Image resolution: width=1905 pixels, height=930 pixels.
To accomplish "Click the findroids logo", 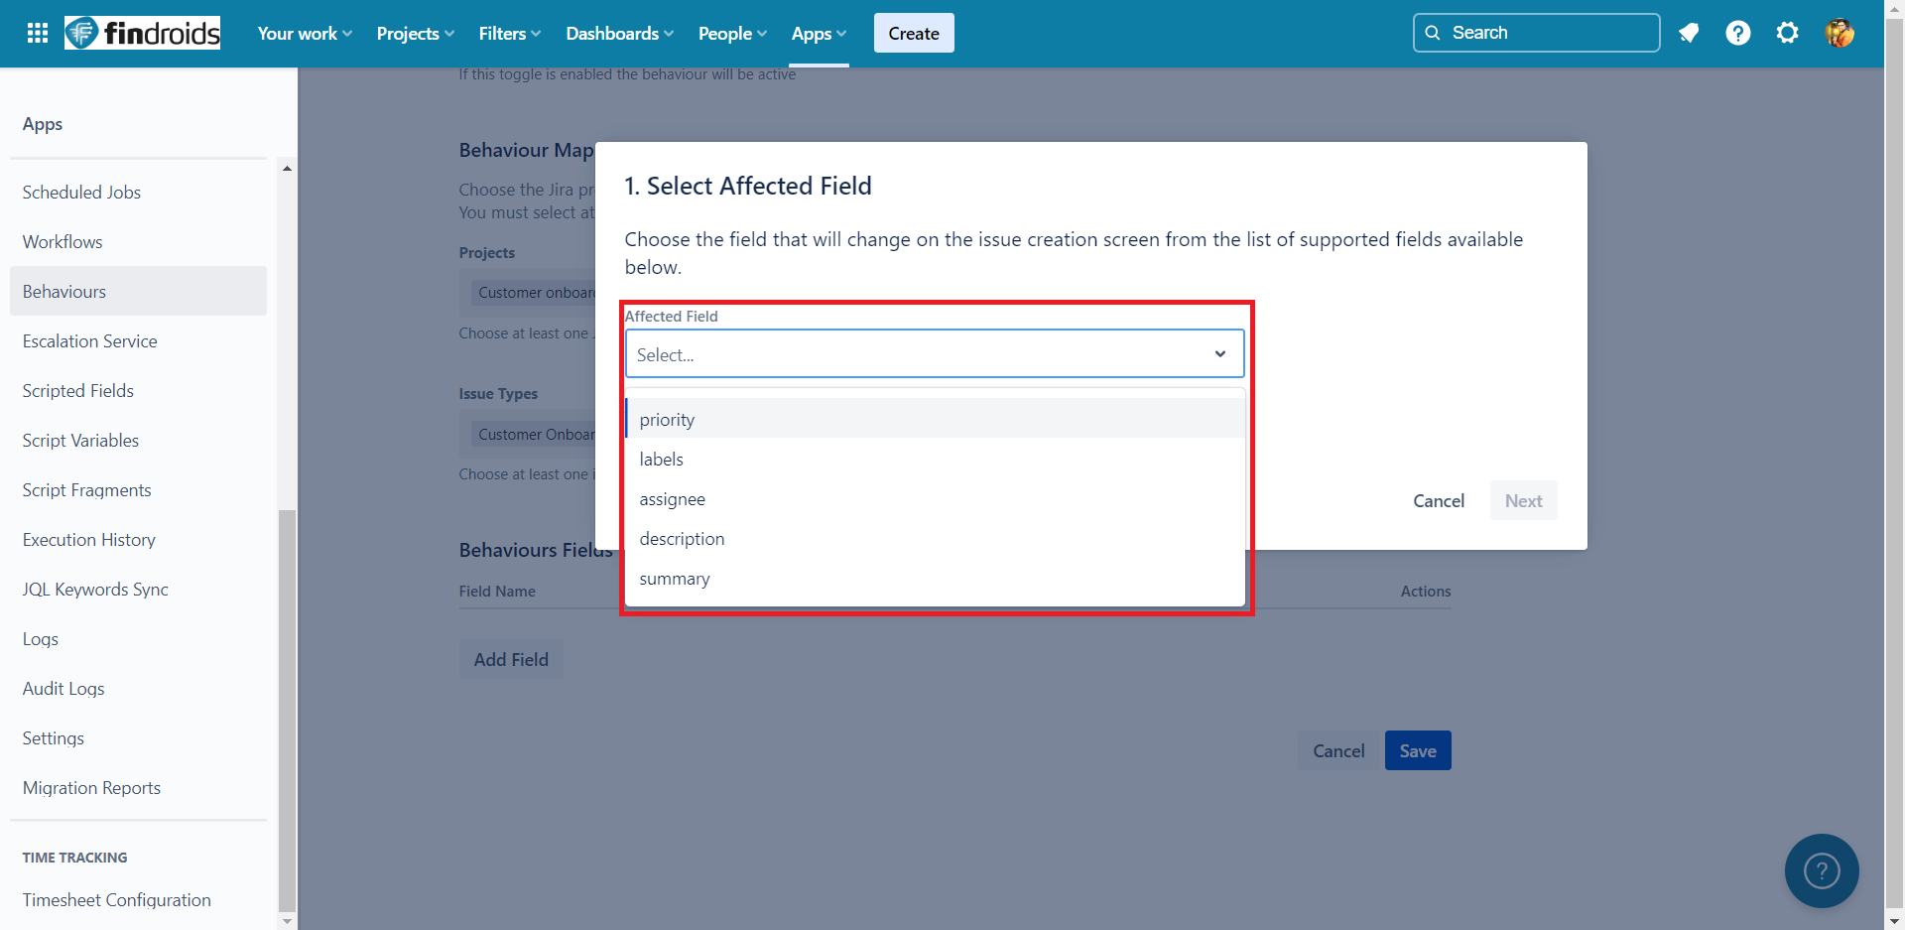I will point(142,33).
